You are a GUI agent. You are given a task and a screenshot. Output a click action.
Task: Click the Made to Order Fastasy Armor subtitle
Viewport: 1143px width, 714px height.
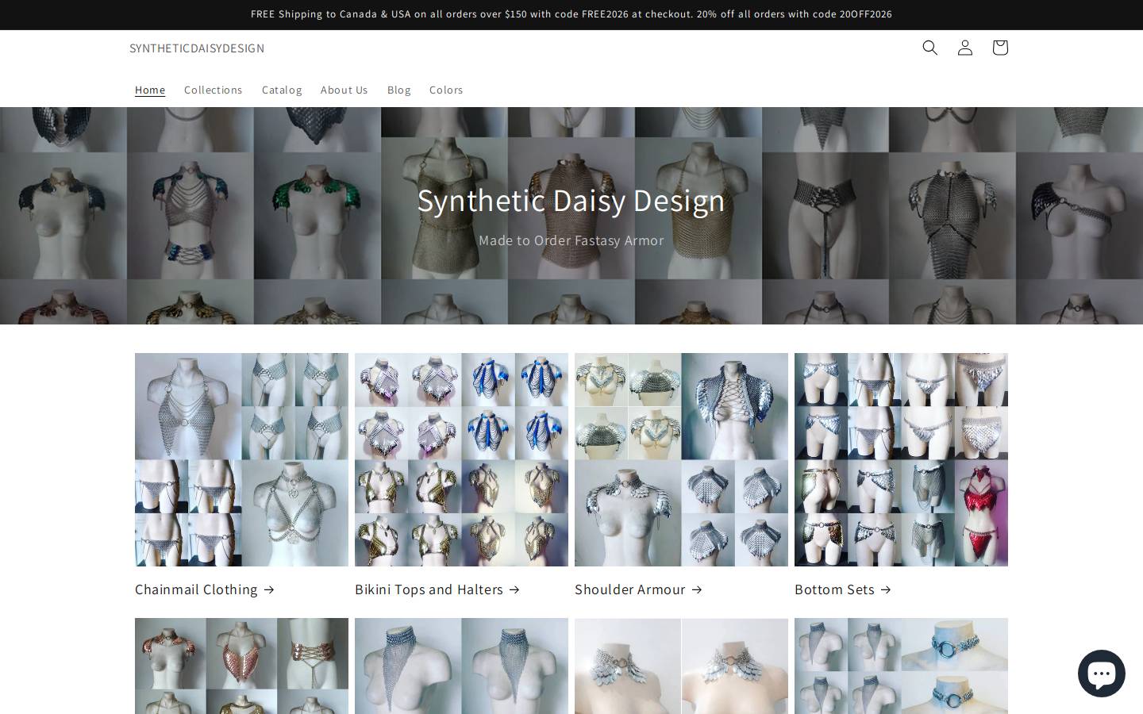571,240
